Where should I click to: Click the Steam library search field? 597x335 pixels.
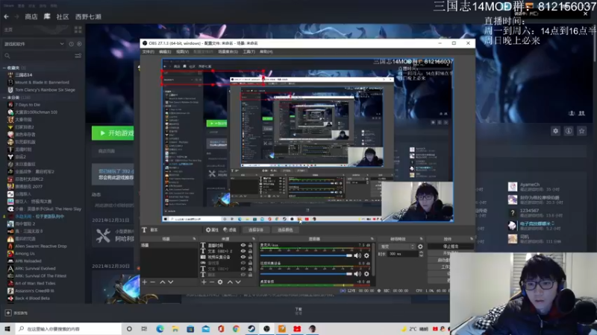click(38, 56)
